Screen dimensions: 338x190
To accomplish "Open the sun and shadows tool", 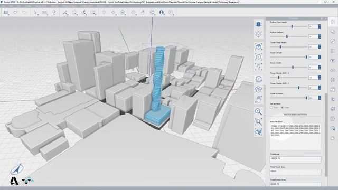I will pos(113,13).
